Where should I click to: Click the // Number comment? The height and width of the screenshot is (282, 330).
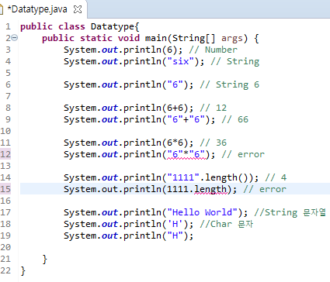[213, 50]
